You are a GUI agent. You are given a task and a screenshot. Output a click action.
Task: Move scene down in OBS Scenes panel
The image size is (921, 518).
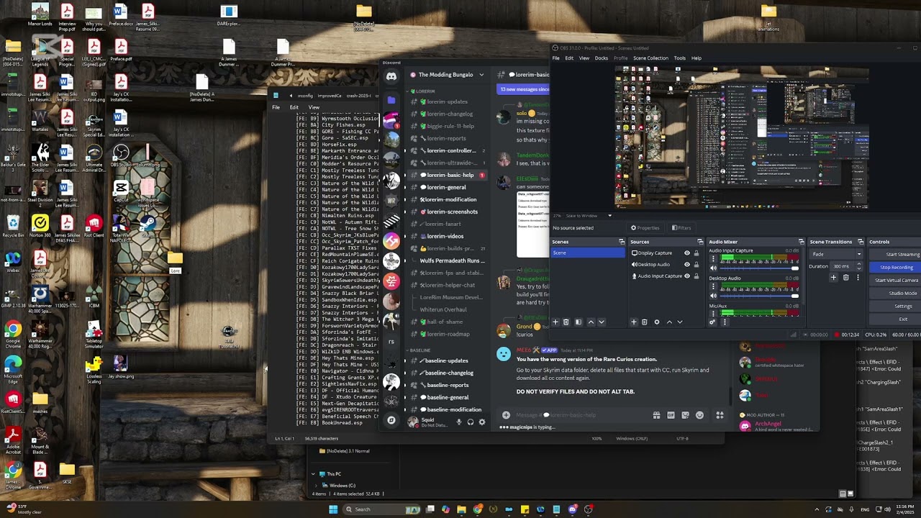[x=602, y=322]
